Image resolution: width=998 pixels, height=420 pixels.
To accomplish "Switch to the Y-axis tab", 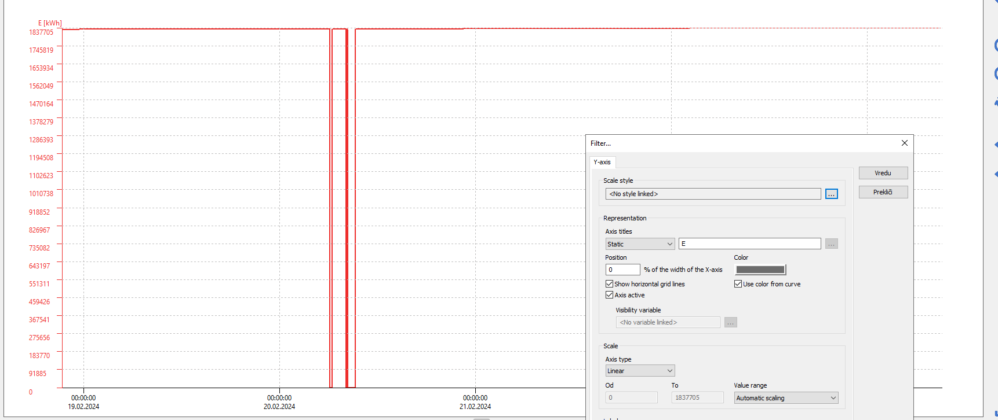I will (602, 162).
